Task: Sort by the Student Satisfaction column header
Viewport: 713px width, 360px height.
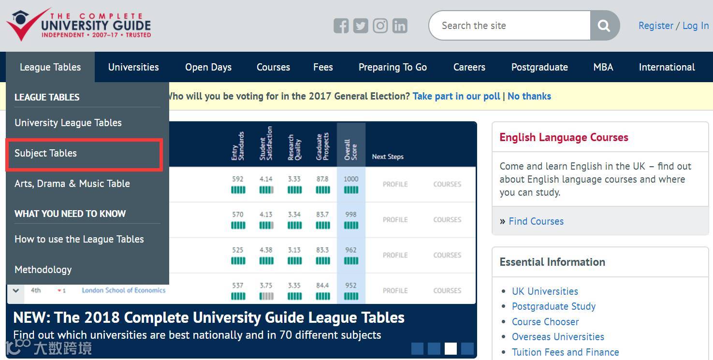Action: pyautogui.click(x=266, y=143)
